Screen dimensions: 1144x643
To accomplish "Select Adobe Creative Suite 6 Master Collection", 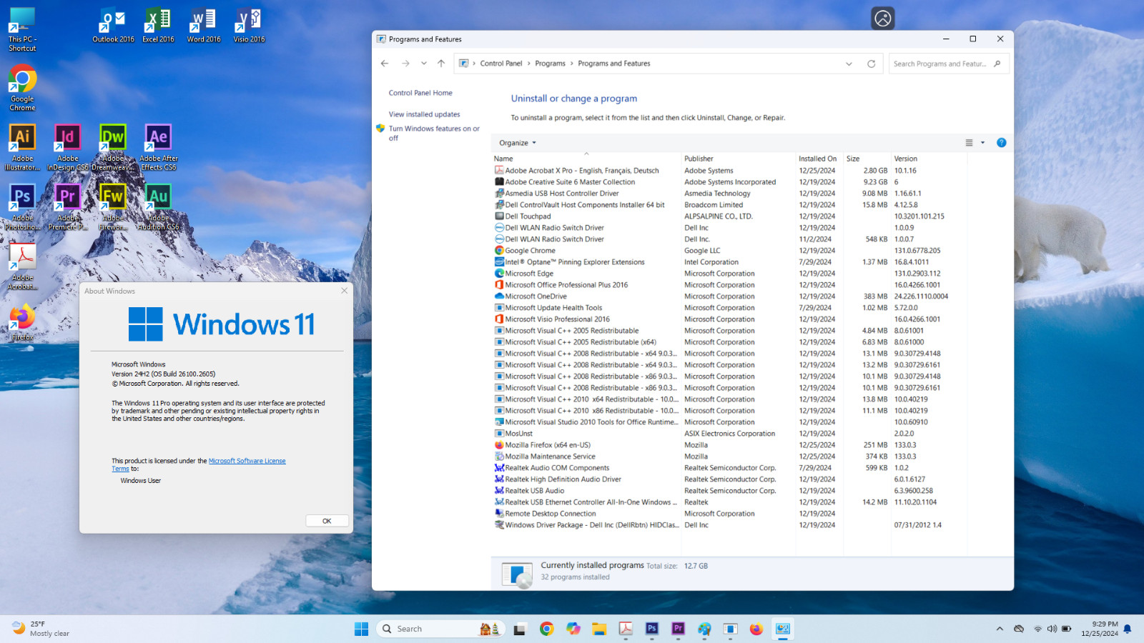I will (729, 182).
